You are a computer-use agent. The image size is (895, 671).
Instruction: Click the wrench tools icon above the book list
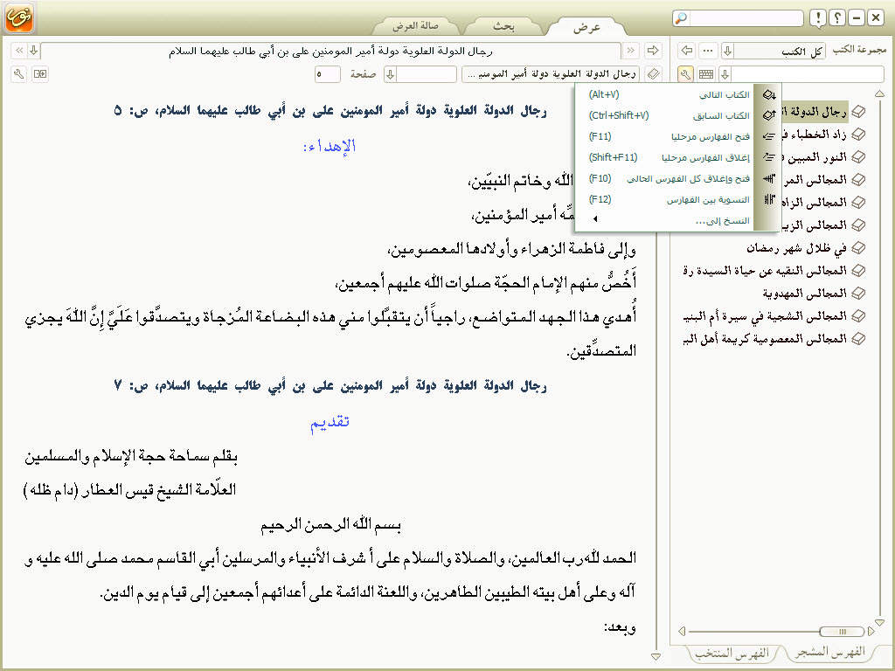click(686, 75)
